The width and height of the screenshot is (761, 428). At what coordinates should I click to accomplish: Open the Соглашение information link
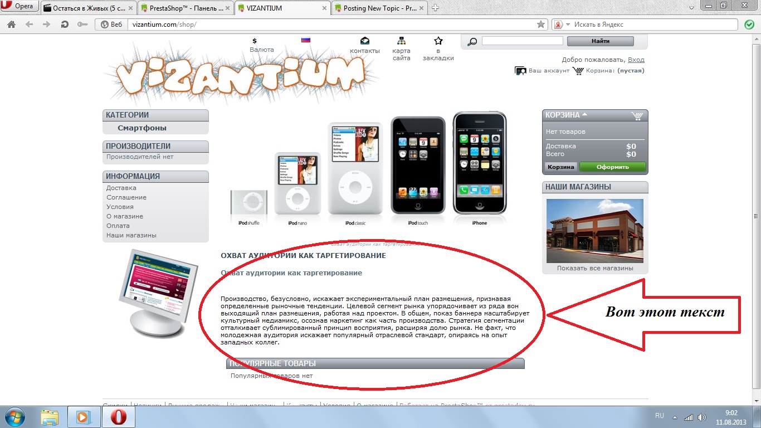pos(126,197)
